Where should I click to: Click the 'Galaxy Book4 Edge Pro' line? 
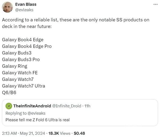(27, 46)
